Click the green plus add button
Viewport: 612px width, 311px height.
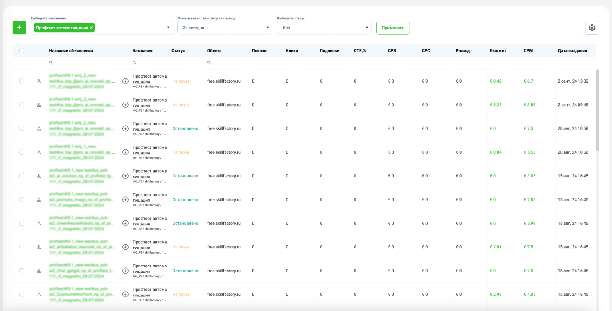[19, 28]
